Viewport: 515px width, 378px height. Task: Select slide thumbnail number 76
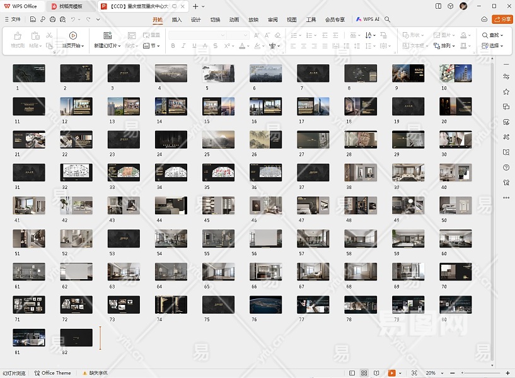tap(265, 305)
